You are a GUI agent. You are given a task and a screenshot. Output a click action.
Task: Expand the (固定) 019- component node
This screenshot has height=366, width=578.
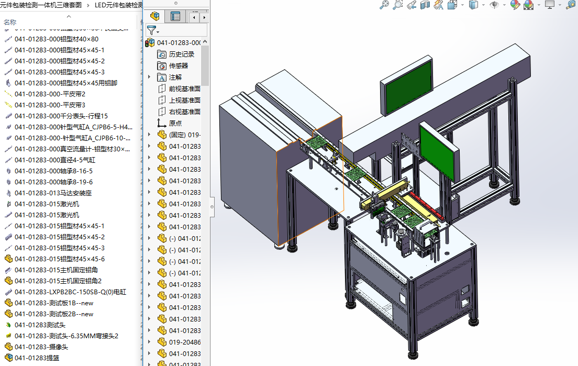149,135
